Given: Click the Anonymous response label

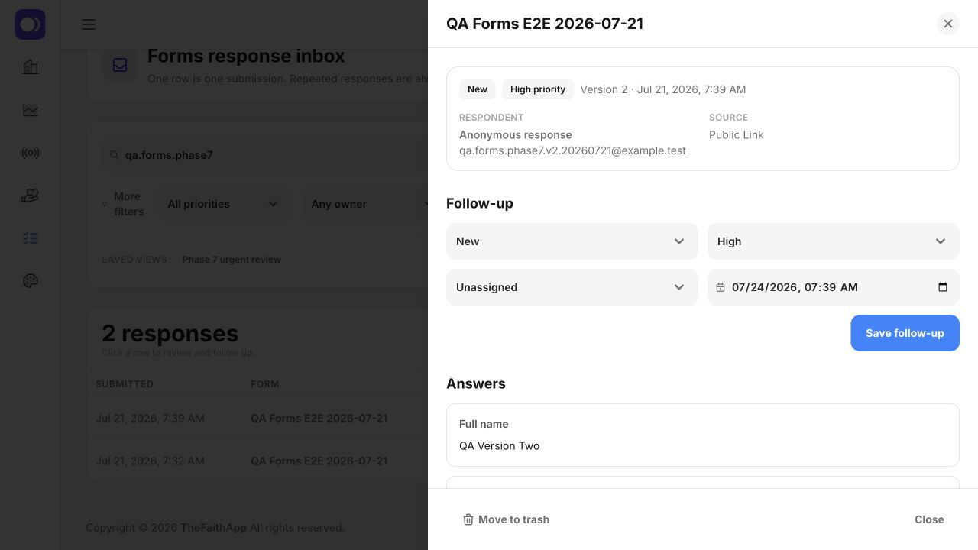Looking at the screenshot, I should (x=516, y=135).
